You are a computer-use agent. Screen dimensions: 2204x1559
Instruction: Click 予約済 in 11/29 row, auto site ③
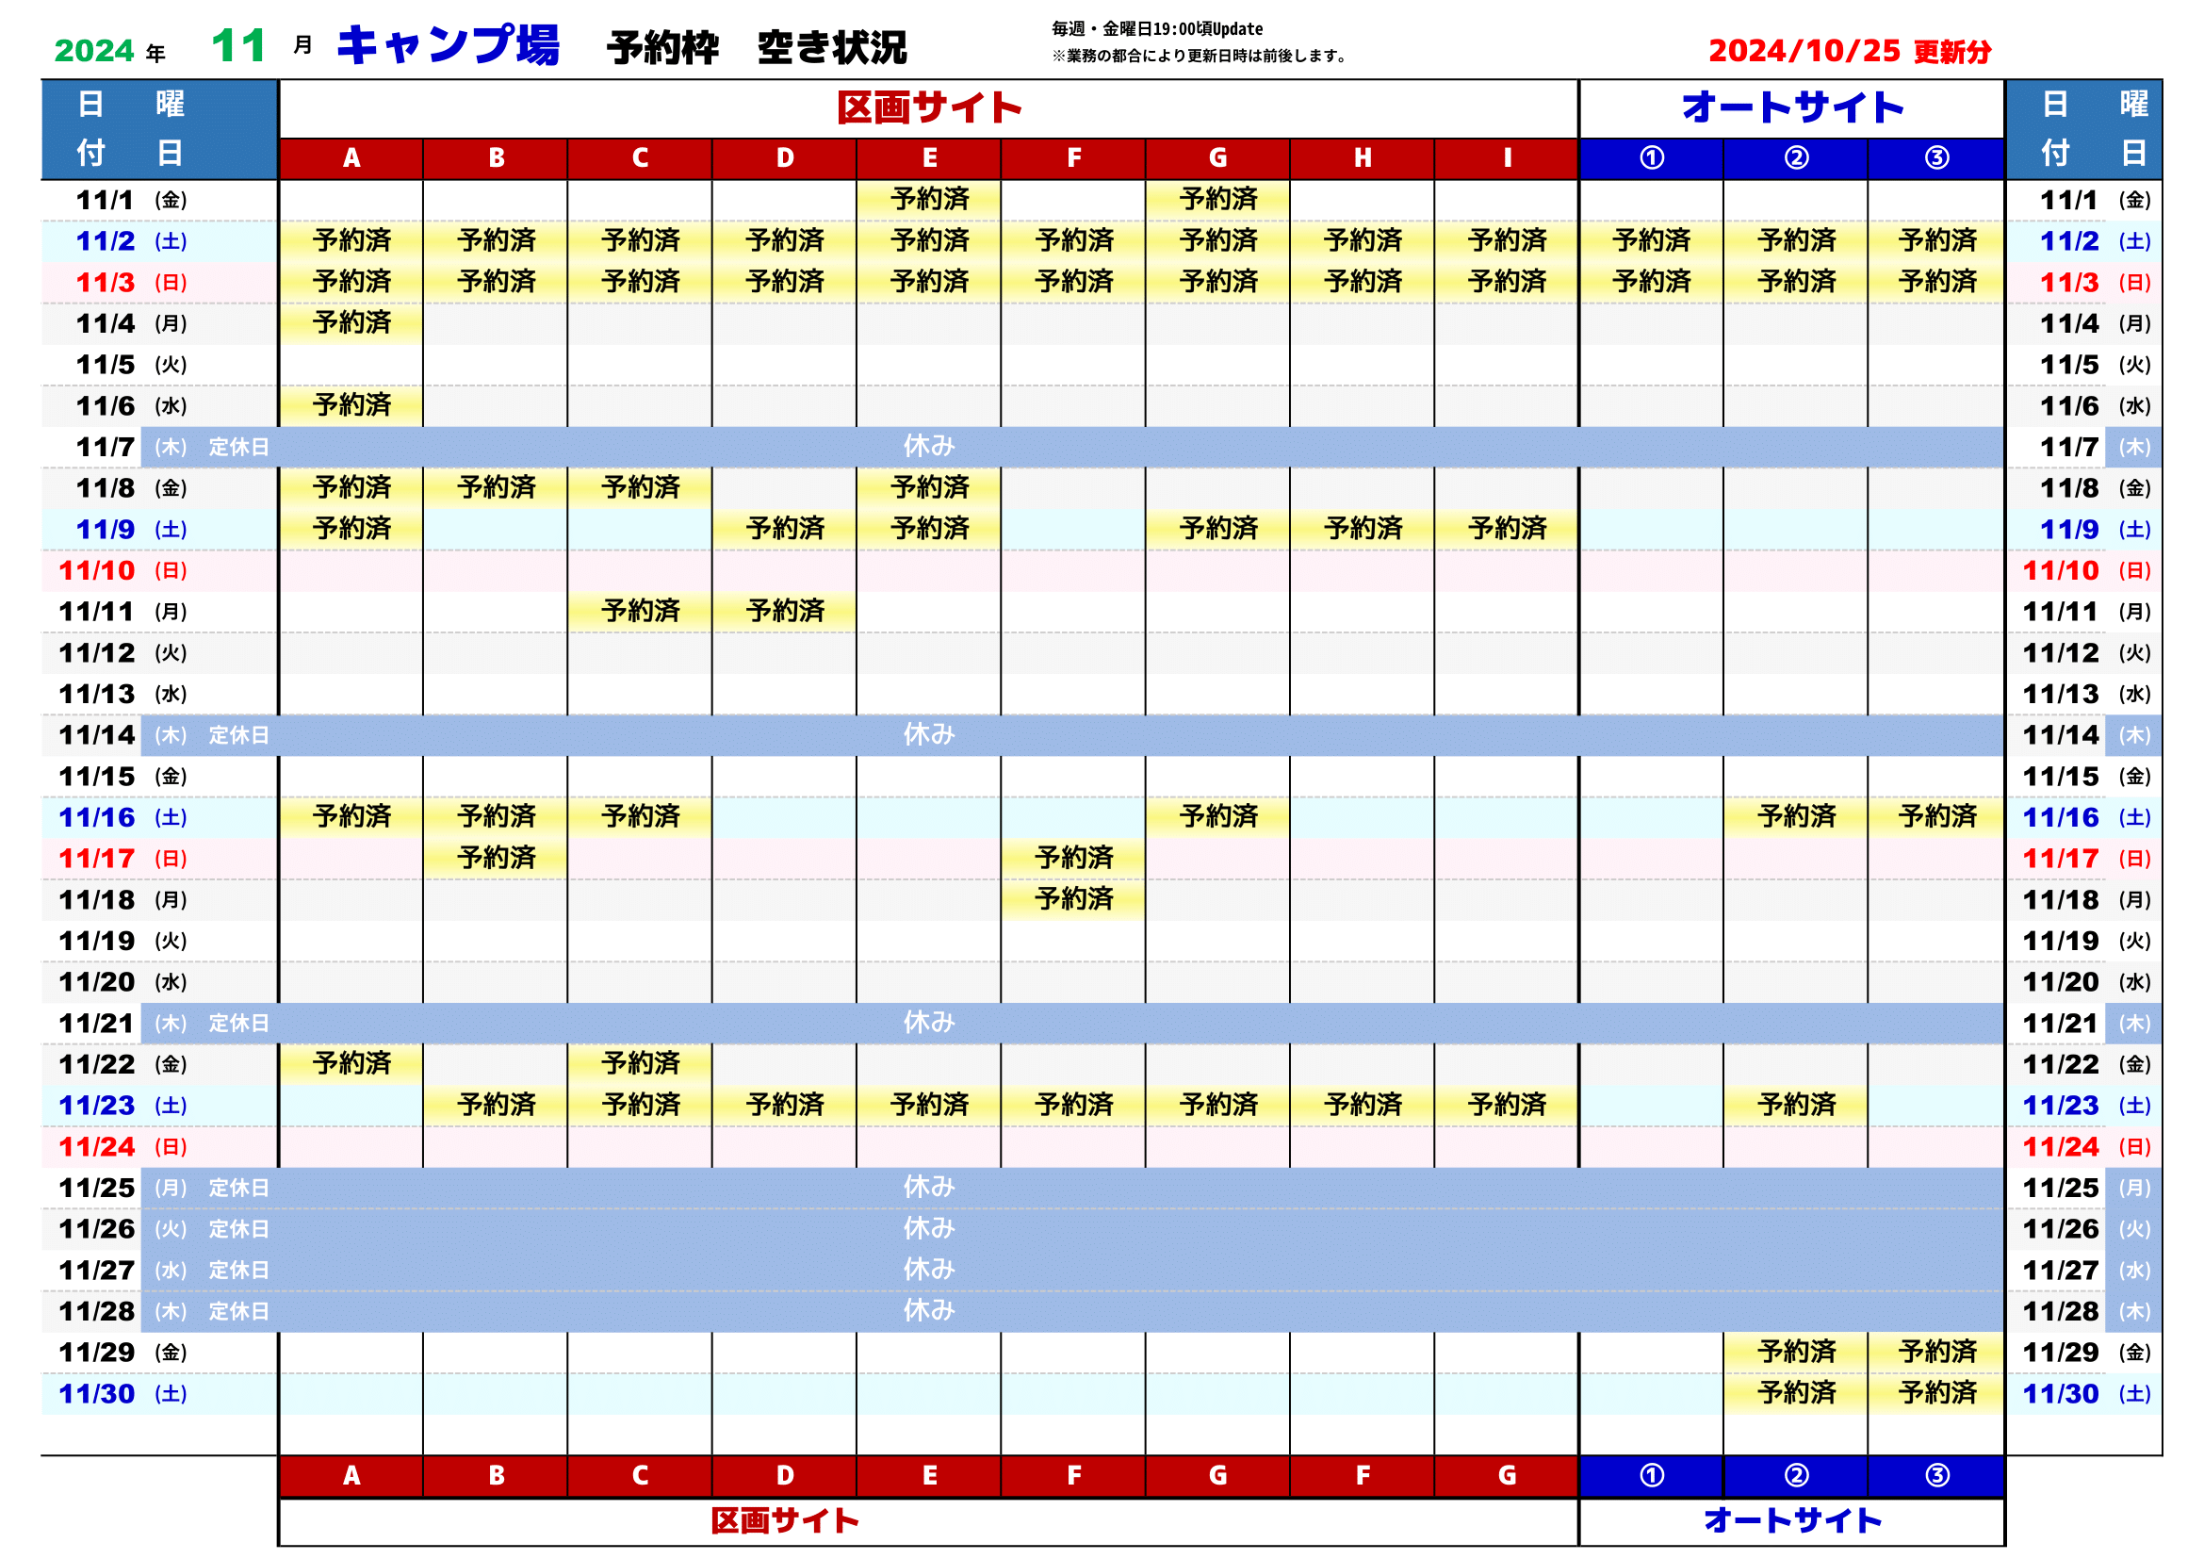tap(1937, 1352)
